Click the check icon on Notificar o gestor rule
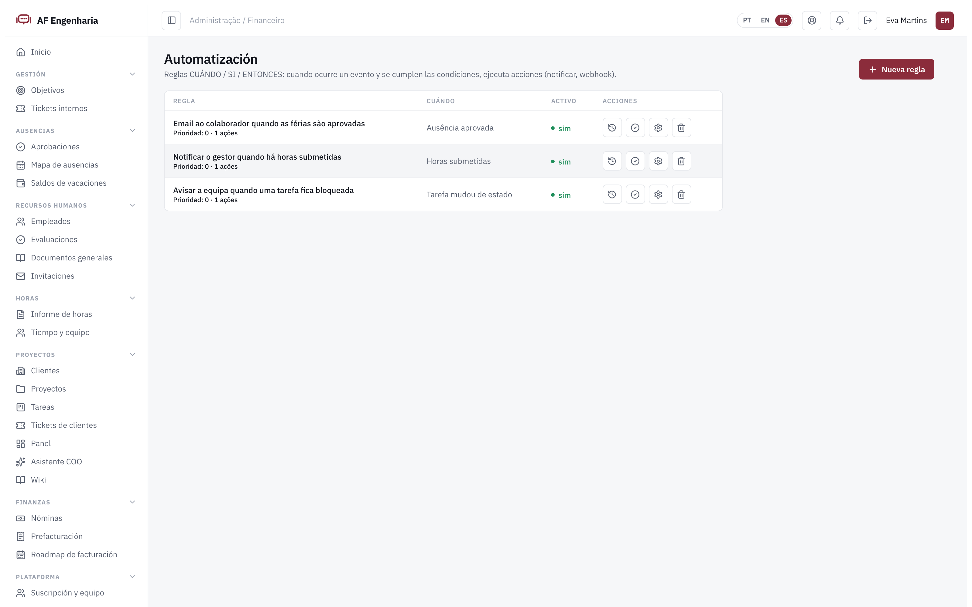The image size is (972, 607). pos(635,161)
